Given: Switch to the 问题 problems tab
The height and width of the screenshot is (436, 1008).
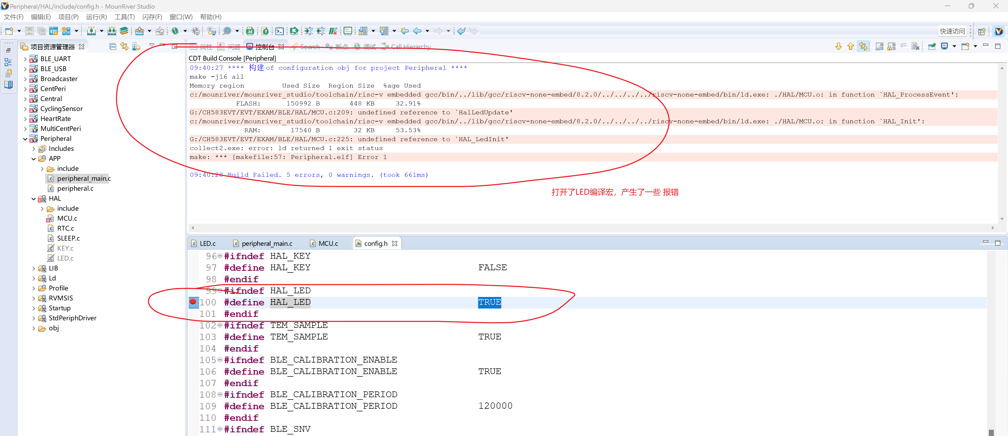Looking at the screenshot, I should [229, 46].
